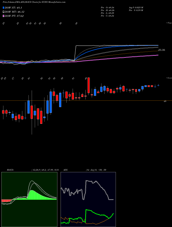Click the MACD panel heading label
172x227 pixels.
(x=10, y=170)
